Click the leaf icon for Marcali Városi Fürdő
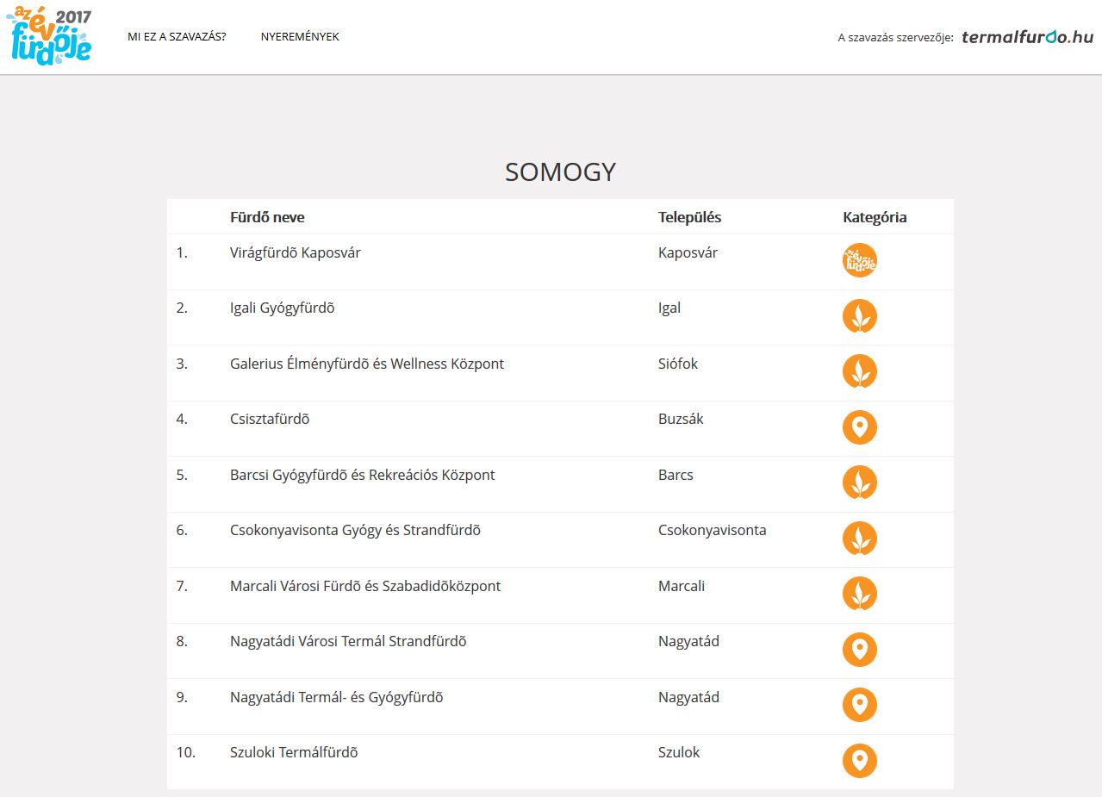The image size is (1102, 797). [x=859, y=594]
